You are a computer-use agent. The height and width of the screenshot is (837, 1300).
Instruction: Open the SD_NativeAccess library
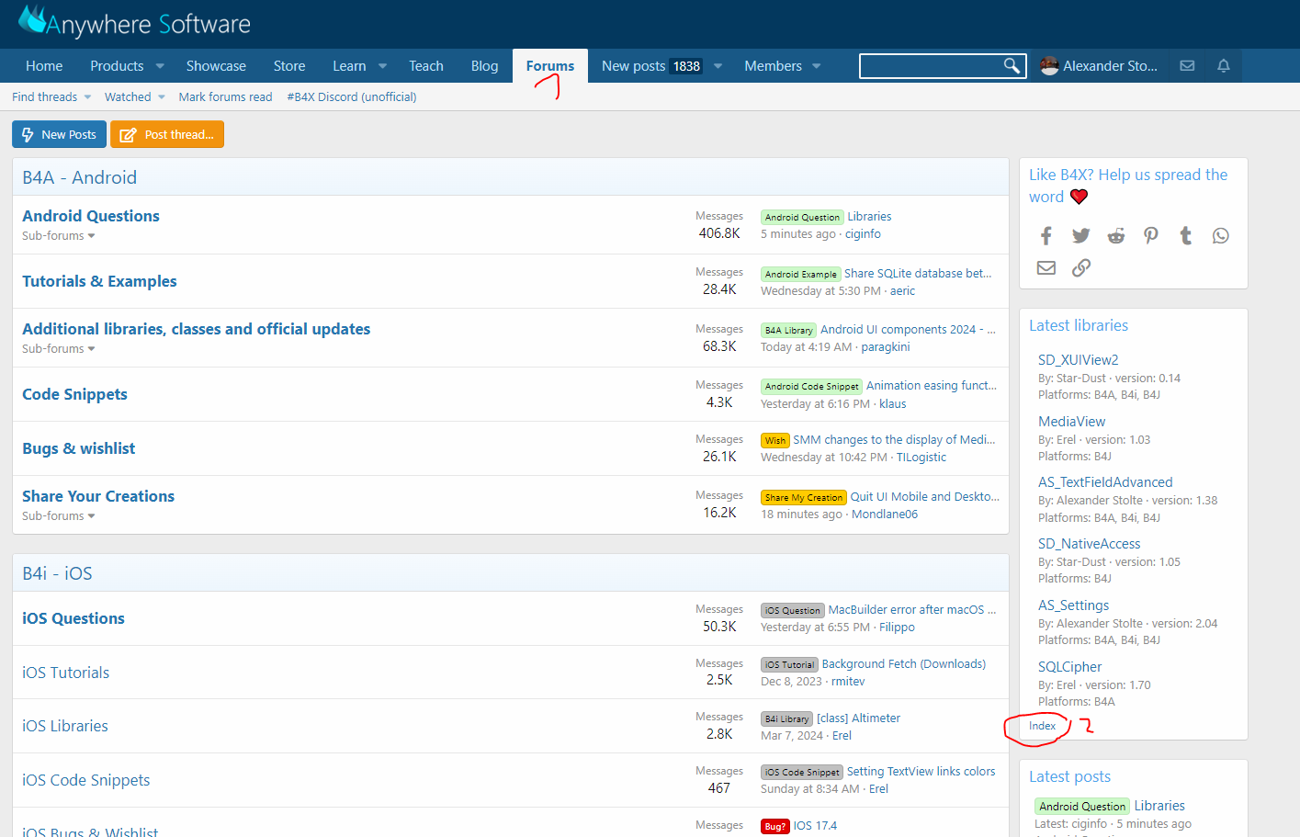click(x=1089, y=544)
